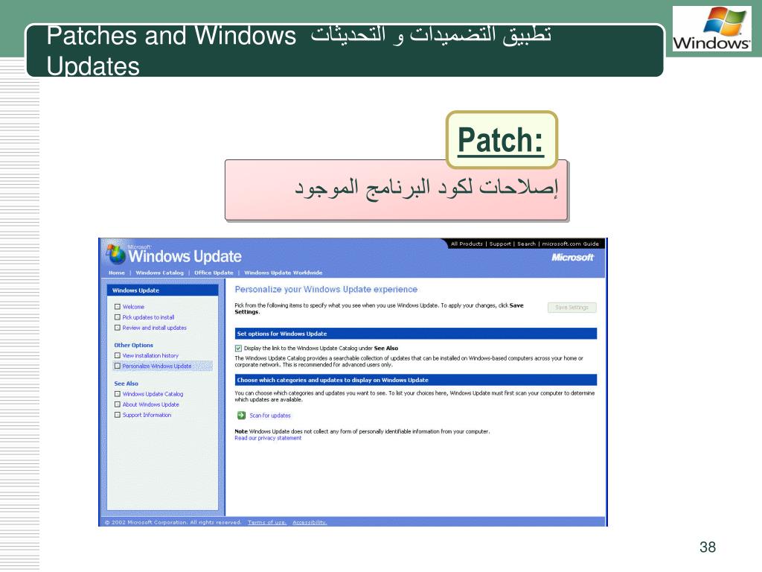Viewport: 762px width, 572px height.
Task: Click the square icon next to View installation history
Action: (117, 355)
